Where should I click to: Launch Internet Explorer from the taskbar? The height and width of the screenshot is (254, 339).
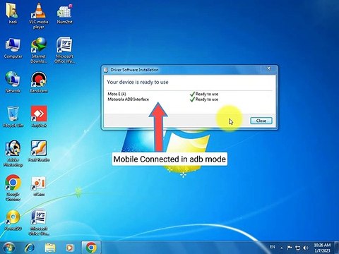[30, 248]
